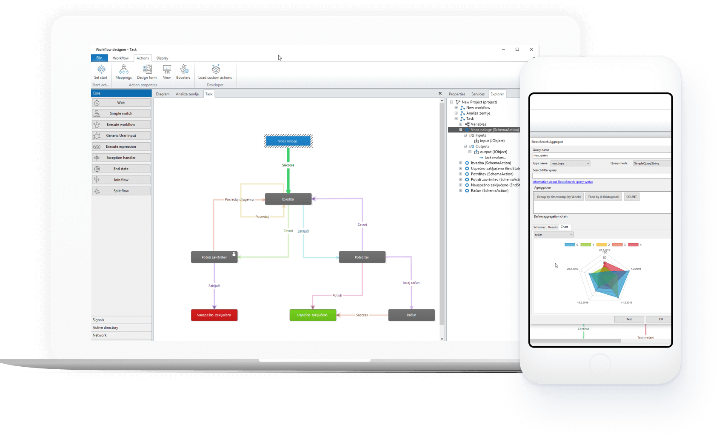Image resolution: width=719 pixels, height=437 pixels.
Task: Click the OK button in dialog
Action: click(x=659, y=319)
